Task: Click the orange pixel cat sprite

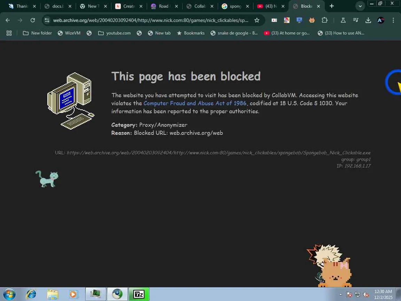Action: coord(336,272)
